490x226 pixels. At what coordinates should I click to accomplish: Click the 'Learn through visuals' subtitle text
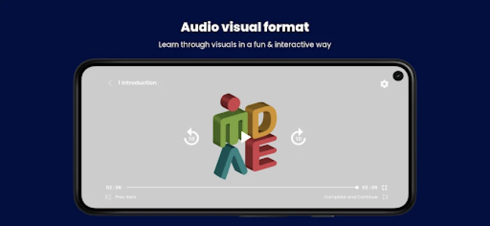[x=245, y=44]
